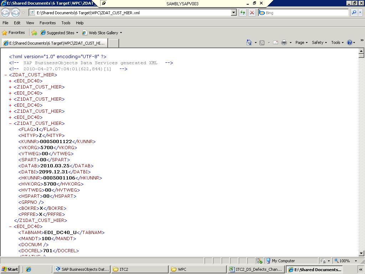
Task: Click the Favorites star button
Action: pos(13,32)
